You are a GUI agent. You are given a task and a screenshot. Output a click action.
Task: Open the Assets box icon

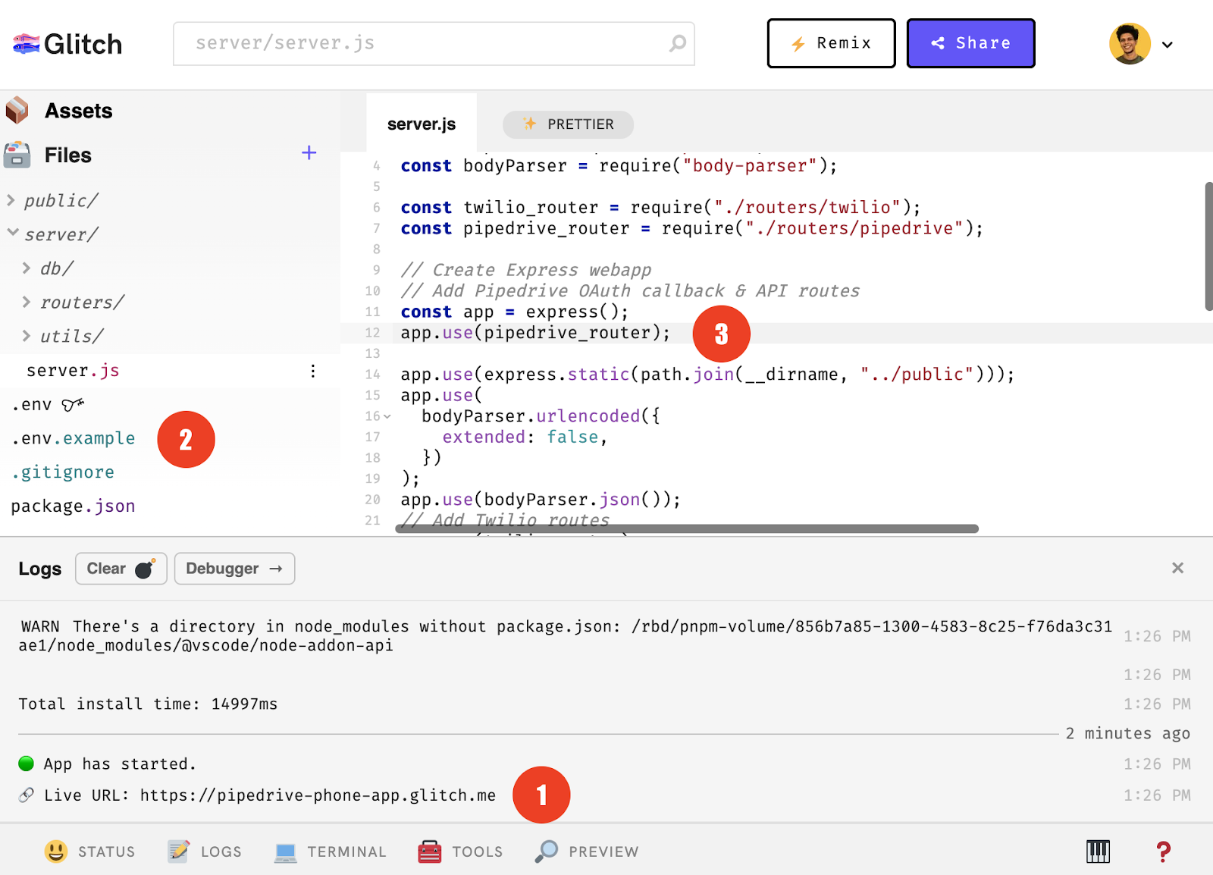17,111
